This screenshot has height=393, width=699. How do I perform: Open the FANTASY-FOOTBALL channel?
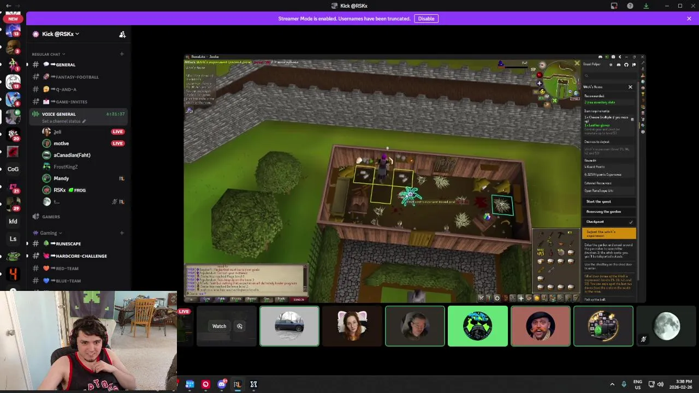coord(79,77)
